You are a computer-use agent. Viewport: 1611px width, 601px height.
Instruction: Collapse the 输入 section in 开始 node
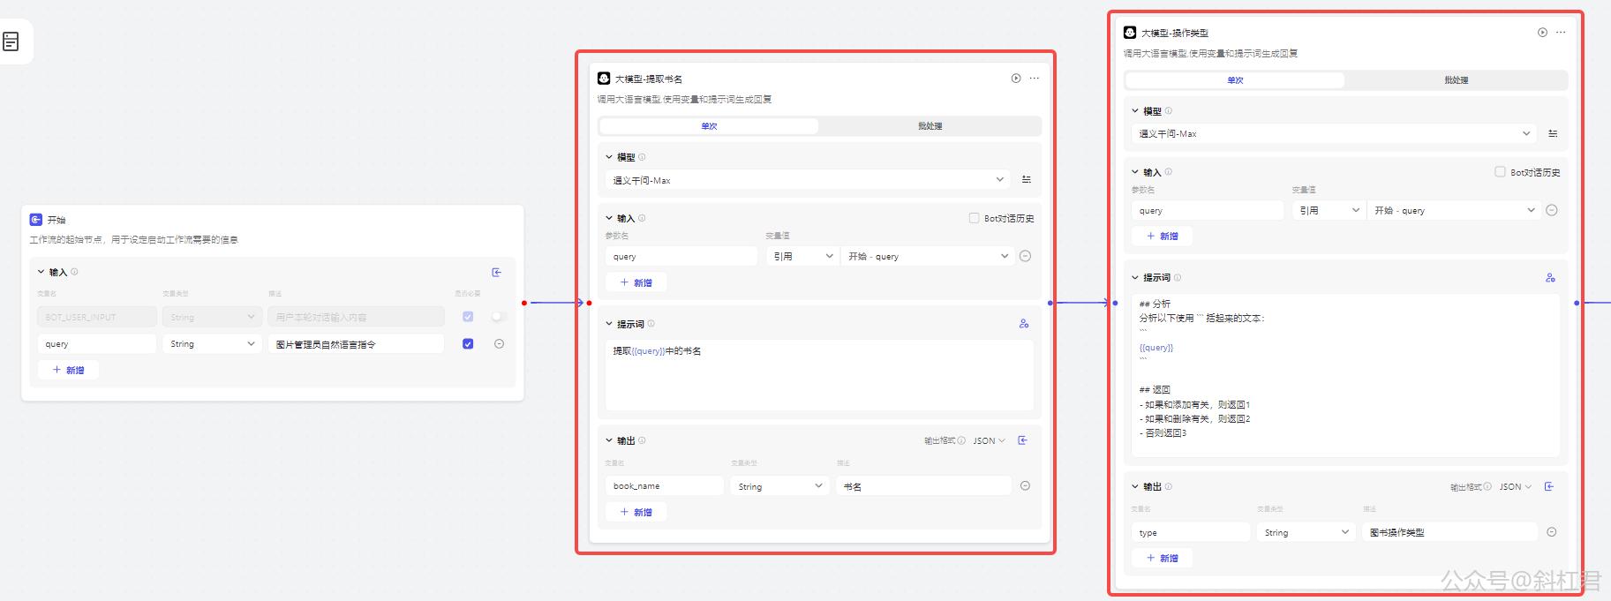[x=41, y=272]
